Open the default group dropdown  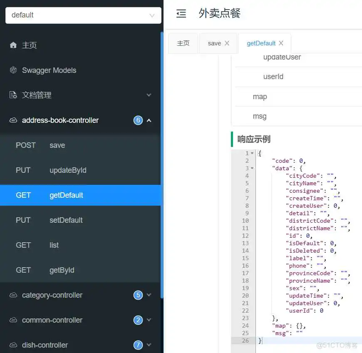click(83, 15)
